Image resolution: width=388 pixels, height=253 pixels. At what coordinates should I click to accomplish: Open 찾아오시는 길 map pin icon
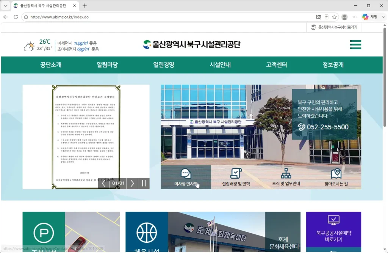[336, 173]
